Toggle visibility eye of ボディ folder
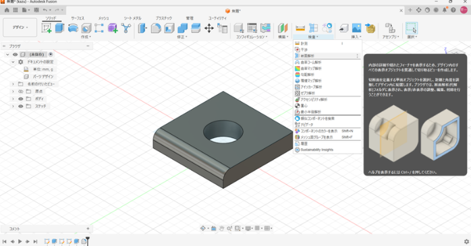471x246 pixels. pyautogui.click(x=20, y=98)
